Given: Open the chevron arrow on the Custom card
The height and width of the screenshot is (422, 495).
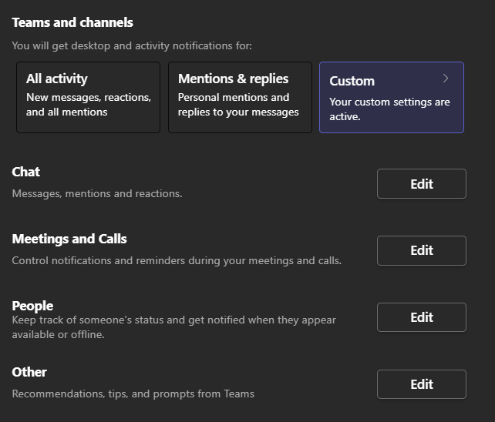Looking at the screenshot, I should (446, 79).
